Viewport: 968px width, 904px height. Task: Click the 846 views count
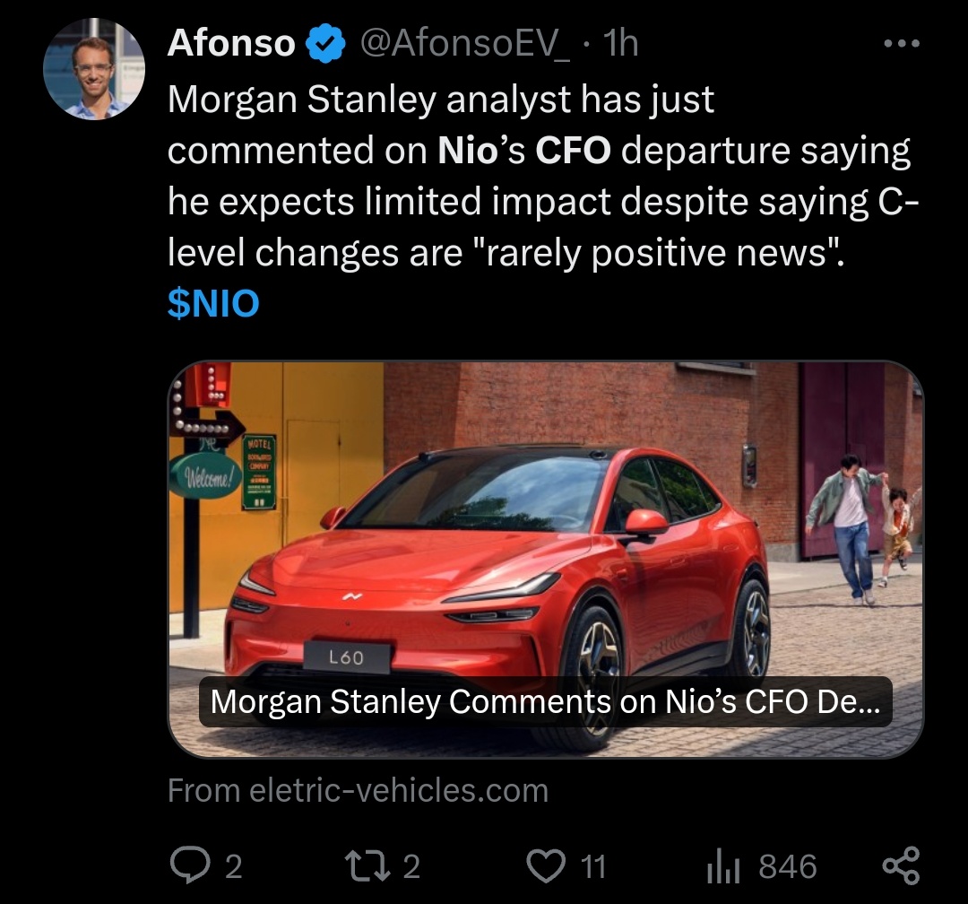click(x=788, y=866)
